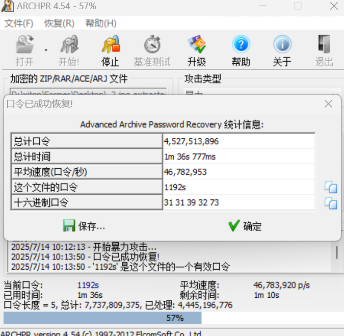Confirm the dialog with the 确定 button
Image resolution: width=344 pixels, height=336 pixels.
(245, 226)
